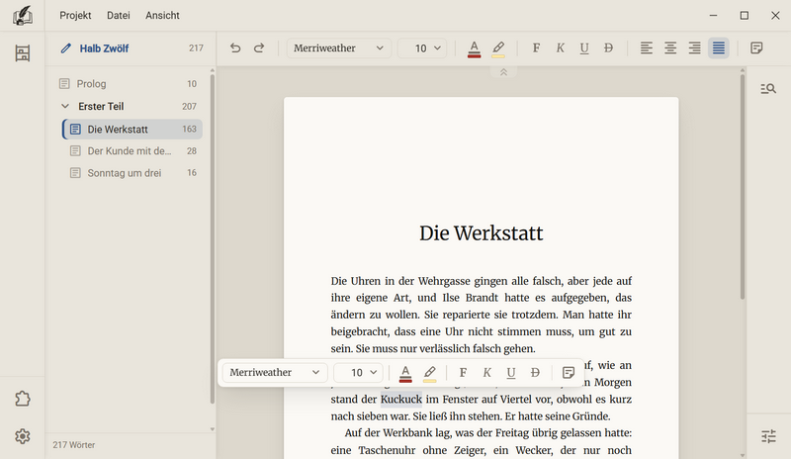Toggle strikethrough in the floating toolbar

pyautogui.click(x=535, y=373)
